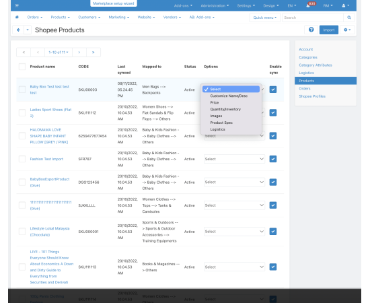
Task: Open Marketplace setup wizard
Action: click(114, 3)
